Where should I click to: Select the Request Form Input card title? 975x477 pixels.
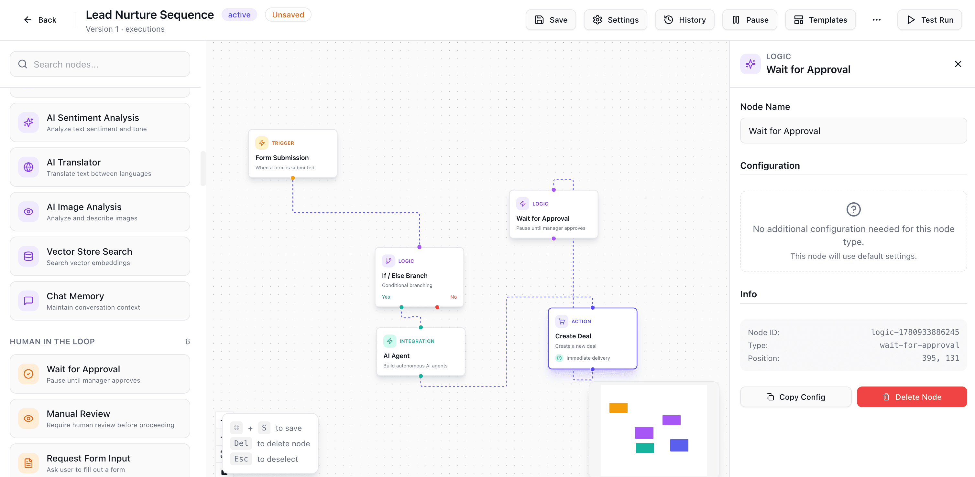click(88, 458)
